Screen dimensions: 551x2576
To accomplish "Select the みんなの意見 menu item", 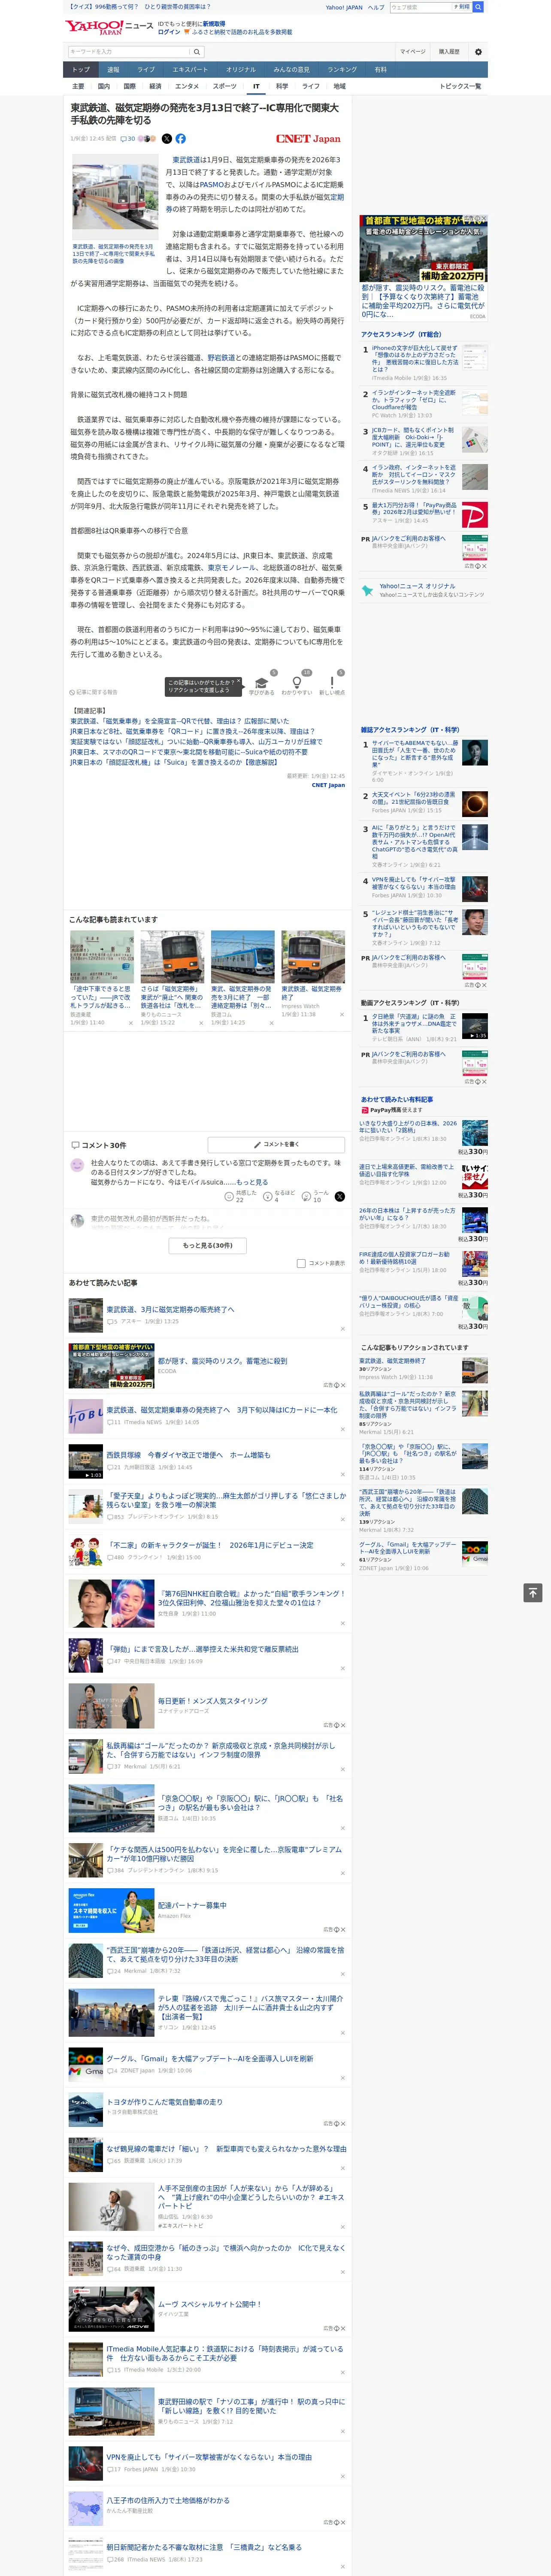I will (292, 70).
